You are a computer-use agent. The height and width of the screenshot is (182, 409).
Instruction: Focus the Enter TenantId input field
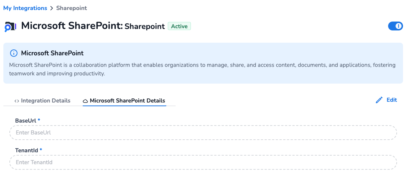[203, 162]
